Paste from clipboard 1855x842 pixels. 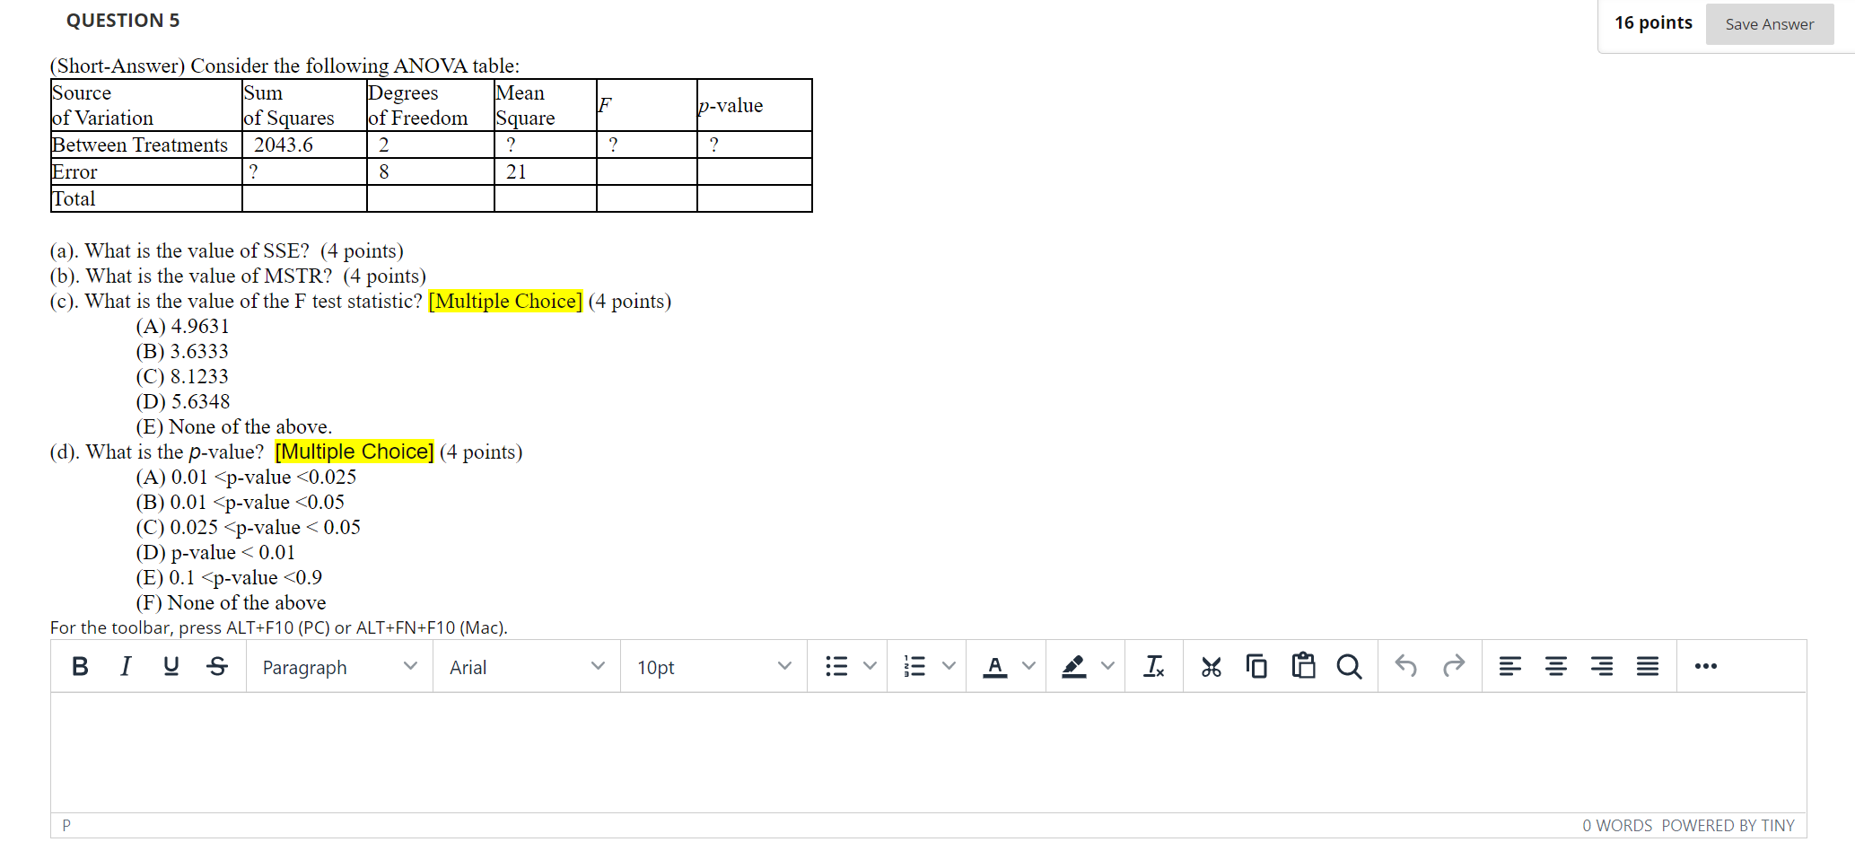pyautogui.click(x=1303, y=666)
